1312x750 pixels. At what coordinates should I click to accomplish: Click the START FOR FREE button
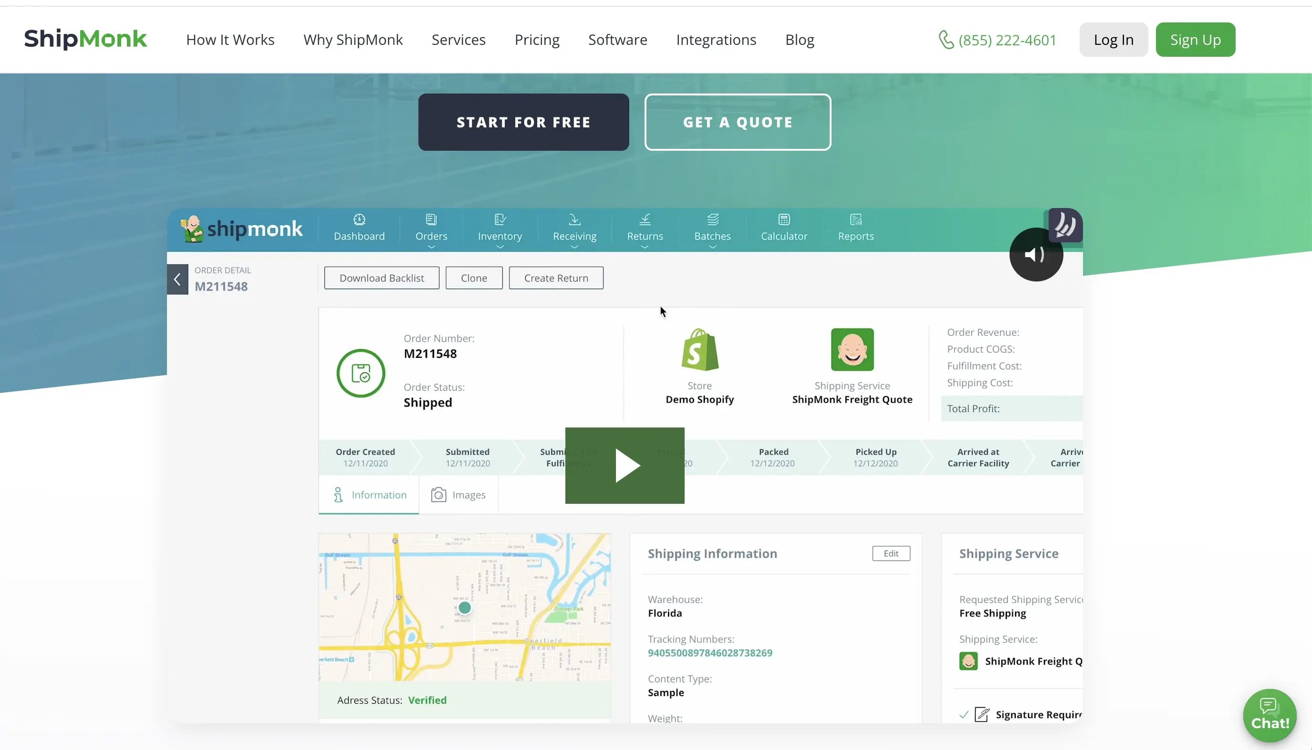(x=523, y=122)
